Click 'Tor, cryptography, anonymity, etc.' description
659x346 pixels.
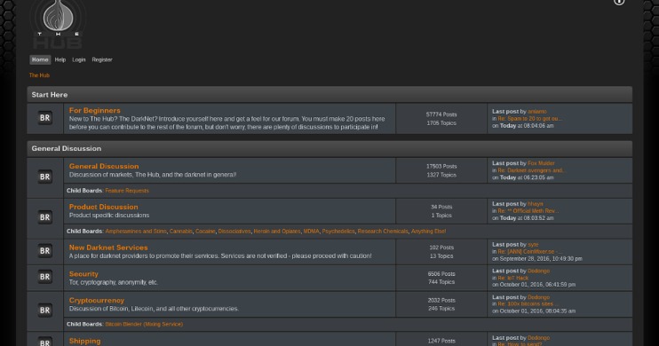114,283
